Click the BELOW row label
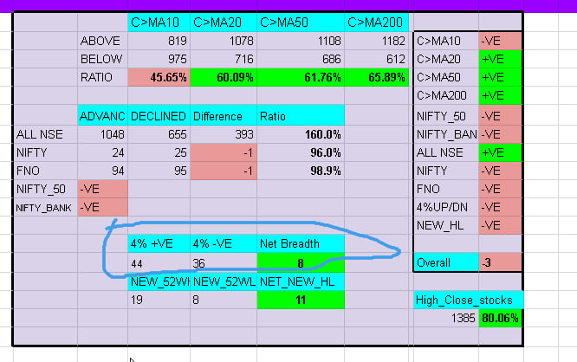The image size is (577, 362). click(x=103, y=59)
